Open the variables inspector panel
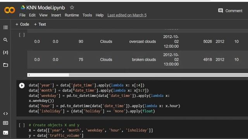This screenshot has width=248, height=139. (5, 53)
